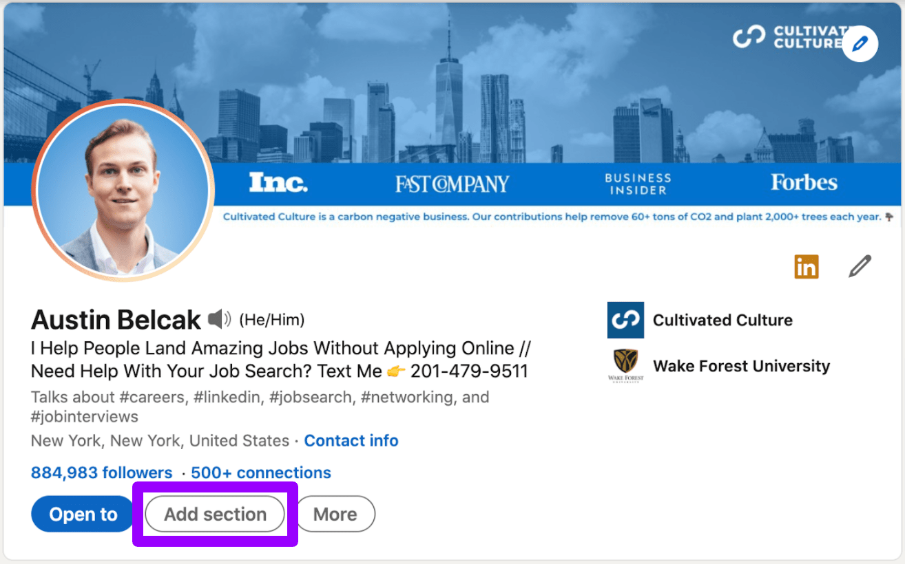Click the Fast Company banner logo
Viewport: 905px width, 564px height.
[452, 184]
